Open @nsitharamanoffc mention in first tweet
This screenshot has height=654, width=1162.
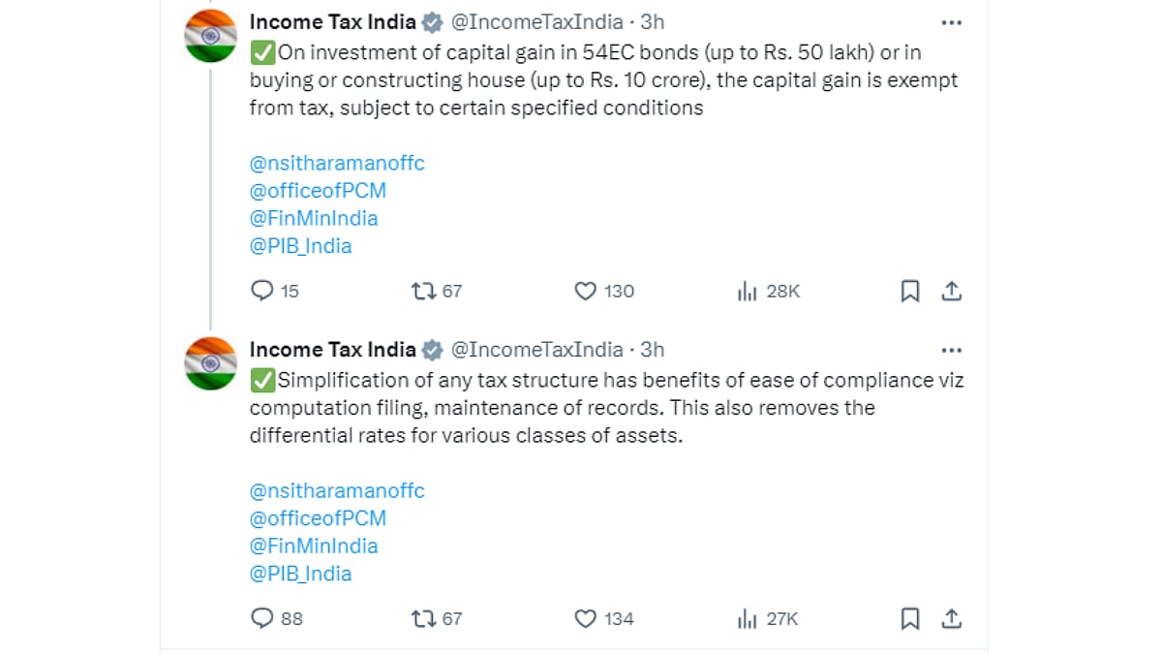(337, 163)
